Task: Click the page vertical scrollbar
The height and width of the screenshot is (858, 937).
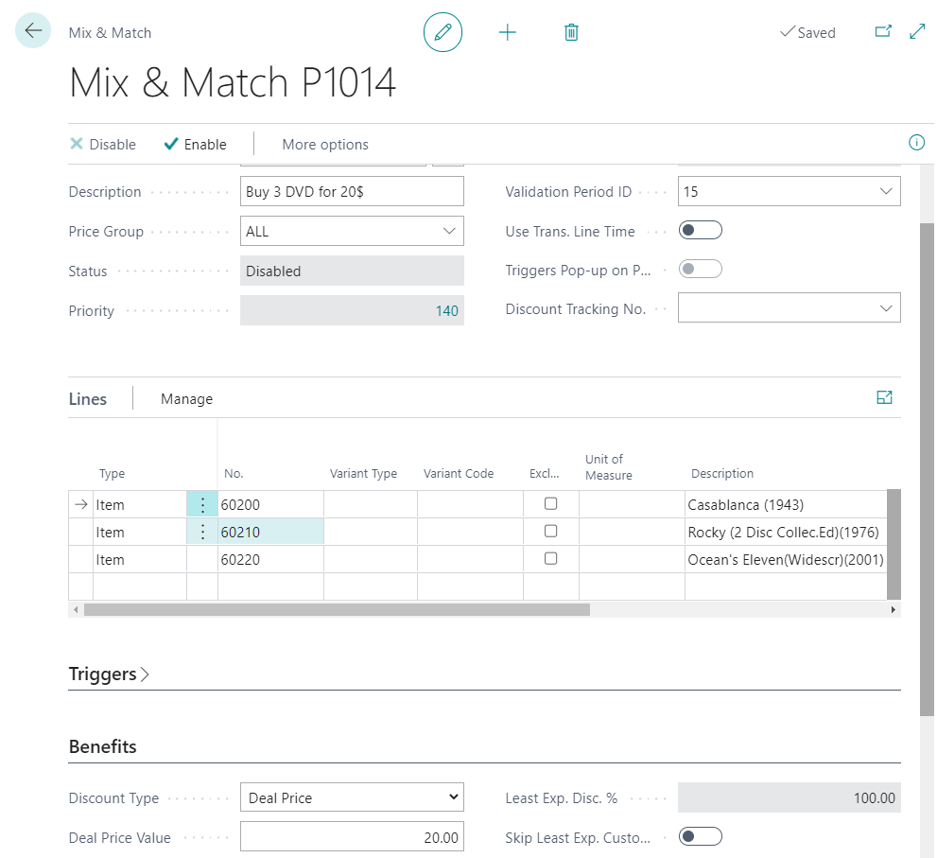Action: [927, 469]
